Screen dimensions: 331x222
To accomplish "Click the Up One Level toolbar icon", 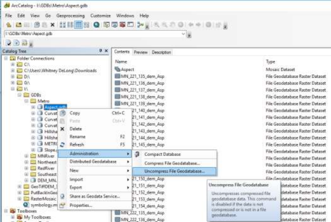I will point(9,25).
